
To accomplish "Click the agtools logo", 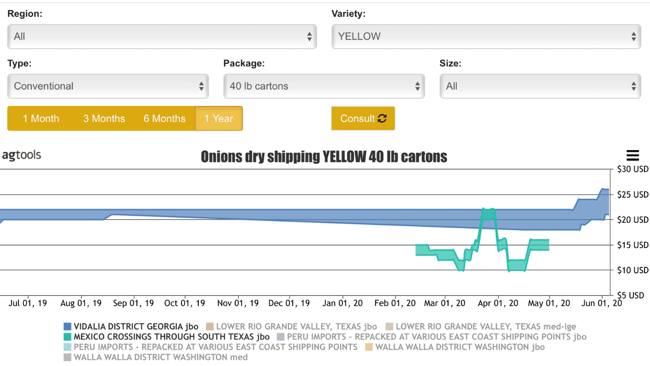I will pos(21,155).
